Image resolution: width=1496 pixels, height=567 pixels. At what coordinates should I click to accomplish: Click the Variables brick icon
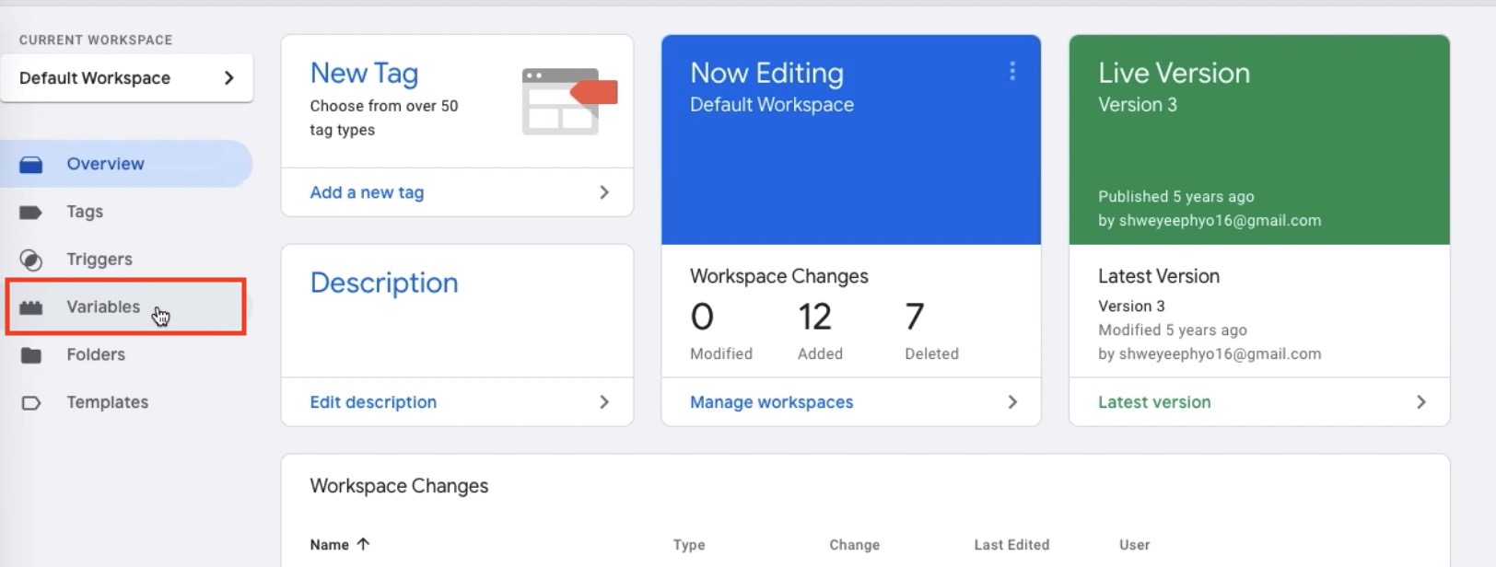coord(31,307)
